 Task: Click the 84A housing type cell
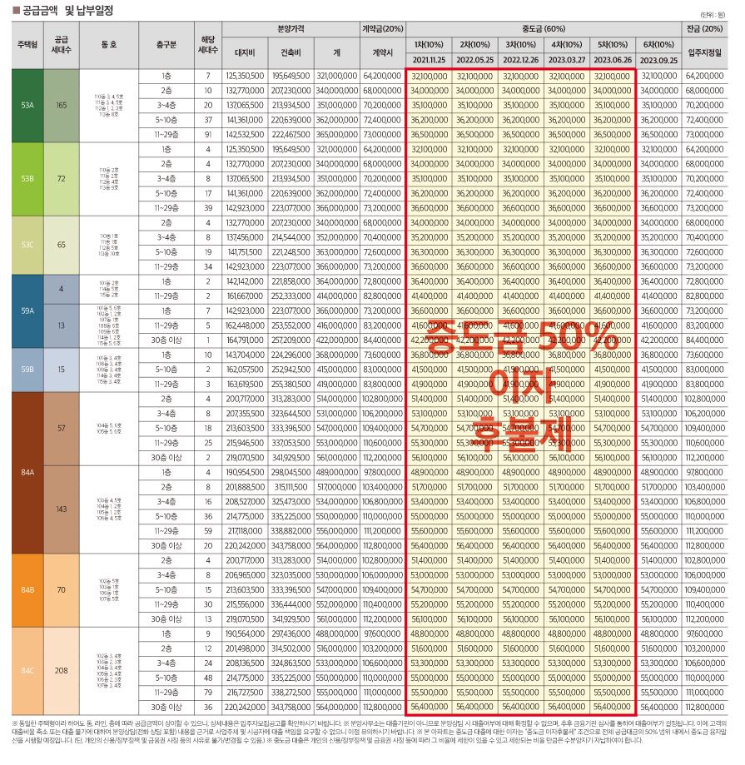tap(27, 472)
